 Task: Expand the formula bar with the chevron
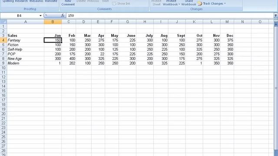pos(275,16)
